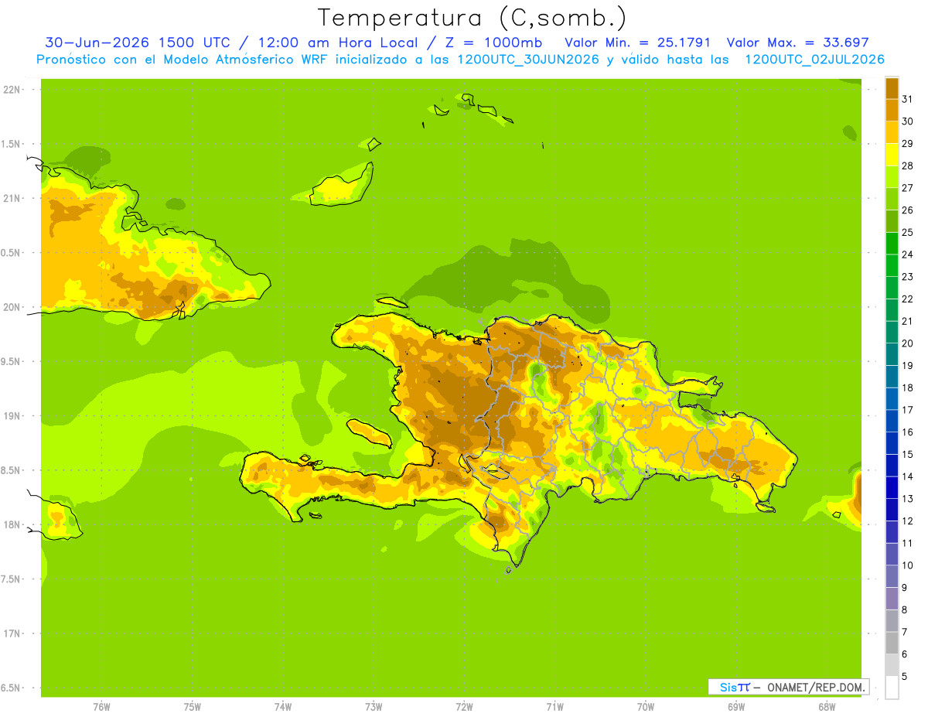
Task: Click the longitude axis label '74W'
Action: (283, 707)
